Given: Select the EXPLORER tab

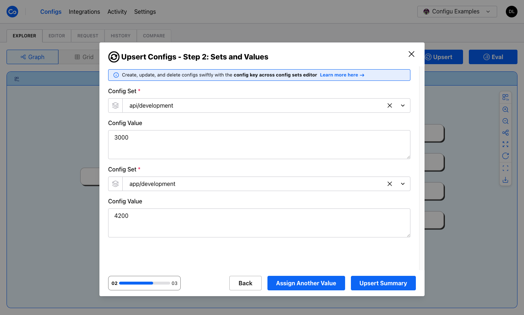Looking at the screenshot, I should pos(24,36).
